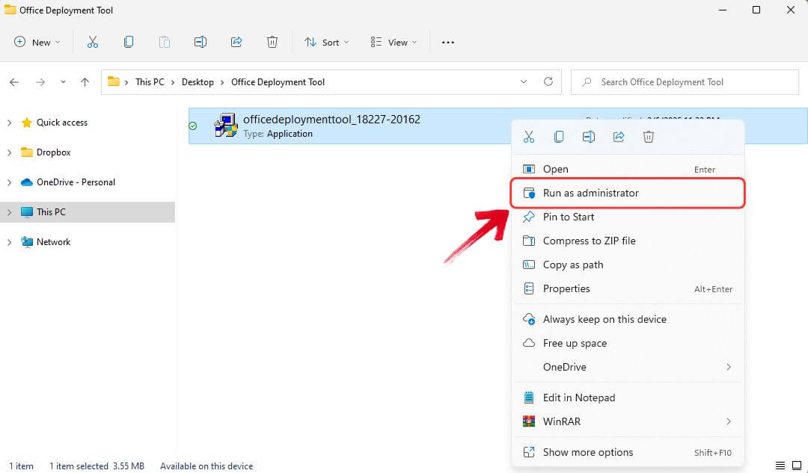Select the officedeploymenttool_18227-20162 file name

click(332, 120)
